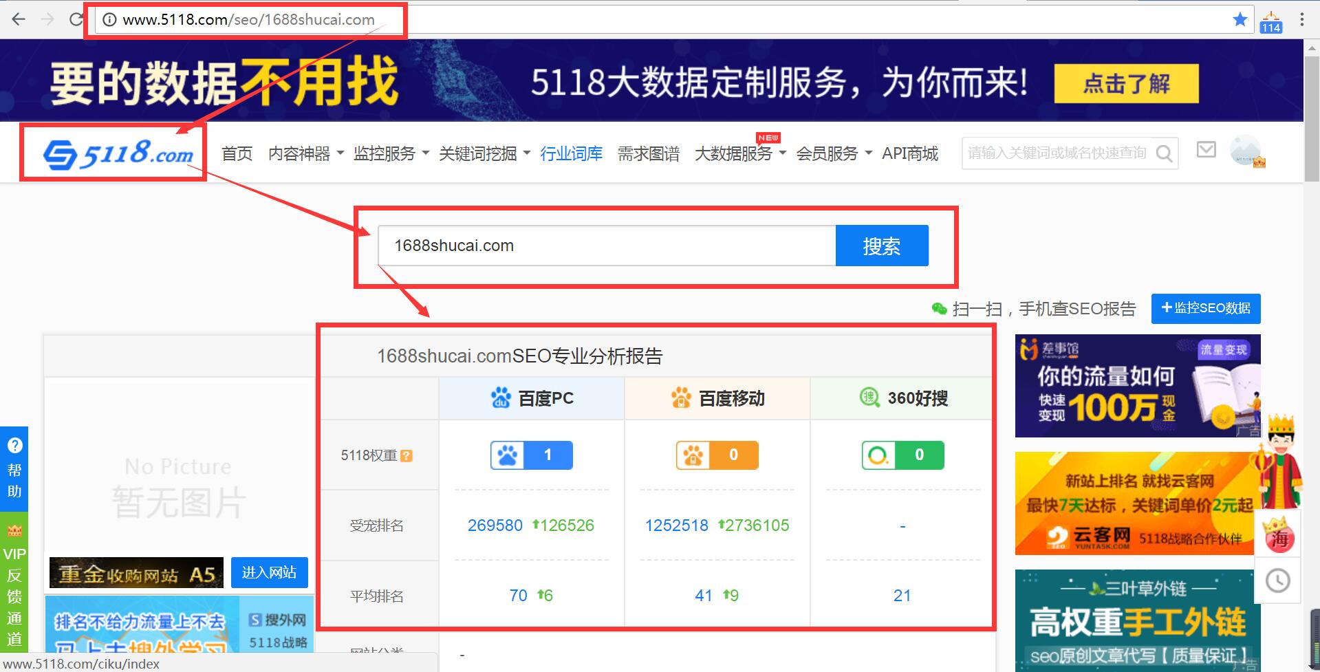Click the user avatar with crown badge

1245,151
